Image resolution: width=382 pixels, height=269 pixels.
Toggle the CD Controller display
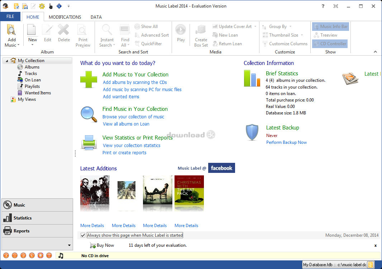pos(330,44)
